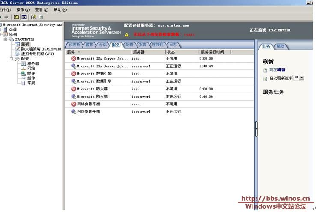Click the 现在刷新 link

pos(277,70)
